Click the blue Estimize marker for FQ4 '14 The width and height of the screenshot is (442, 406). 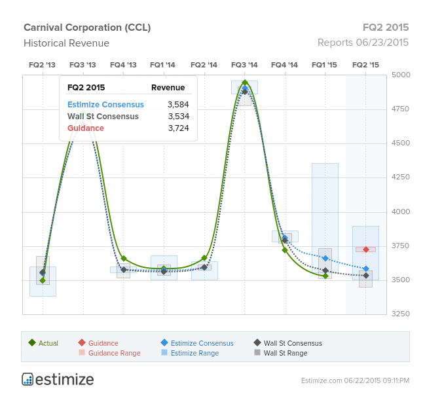pyautogui.click(x=285, y=238)
